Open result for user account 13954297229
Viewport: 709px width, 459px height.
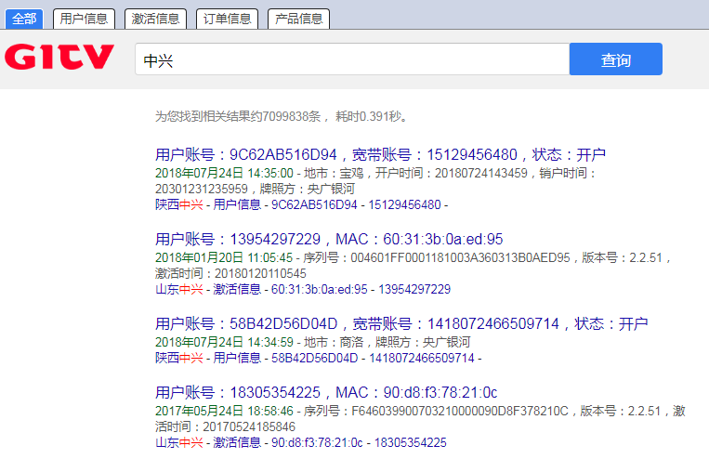pyautogui.click(x=329, y=239)
